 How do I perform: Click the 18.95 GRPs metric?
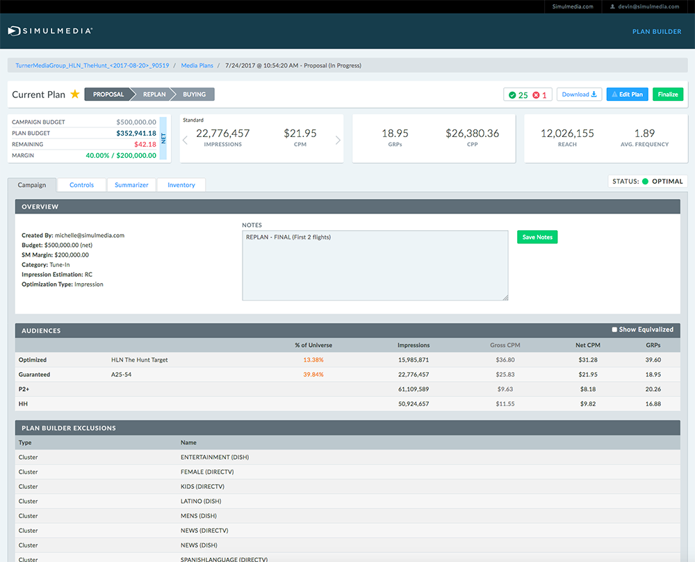(395, 133)
